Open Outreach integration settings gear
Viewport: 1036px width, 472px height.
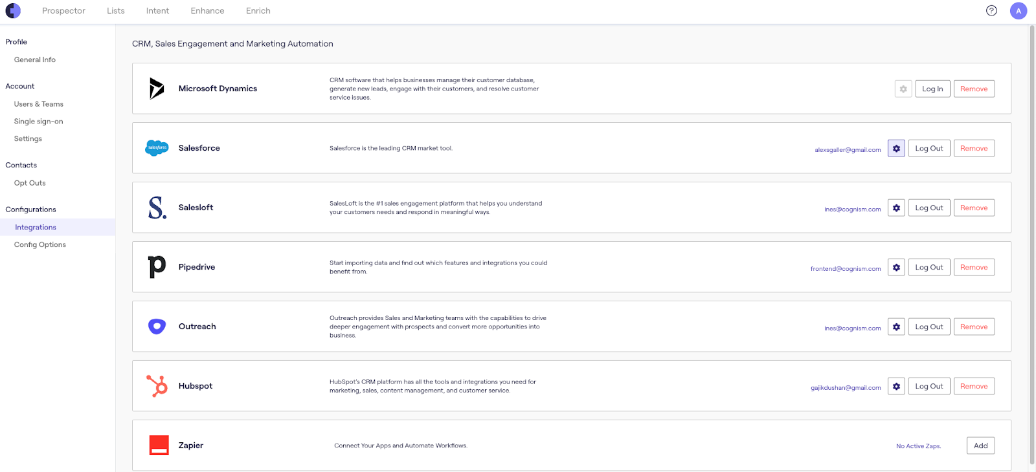coord(896,327)
